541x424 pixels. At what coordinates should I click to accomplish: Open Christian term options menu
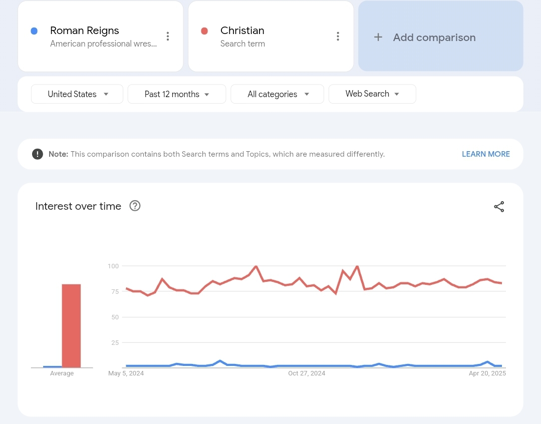tap(338, 37)
